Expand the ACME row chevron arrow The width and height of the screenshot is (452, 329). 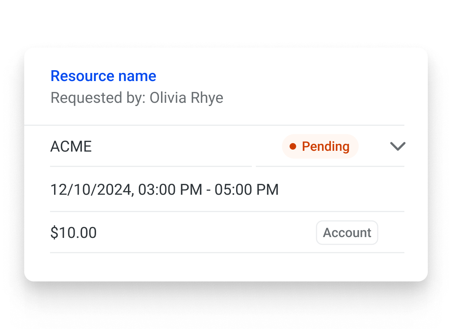398,146
